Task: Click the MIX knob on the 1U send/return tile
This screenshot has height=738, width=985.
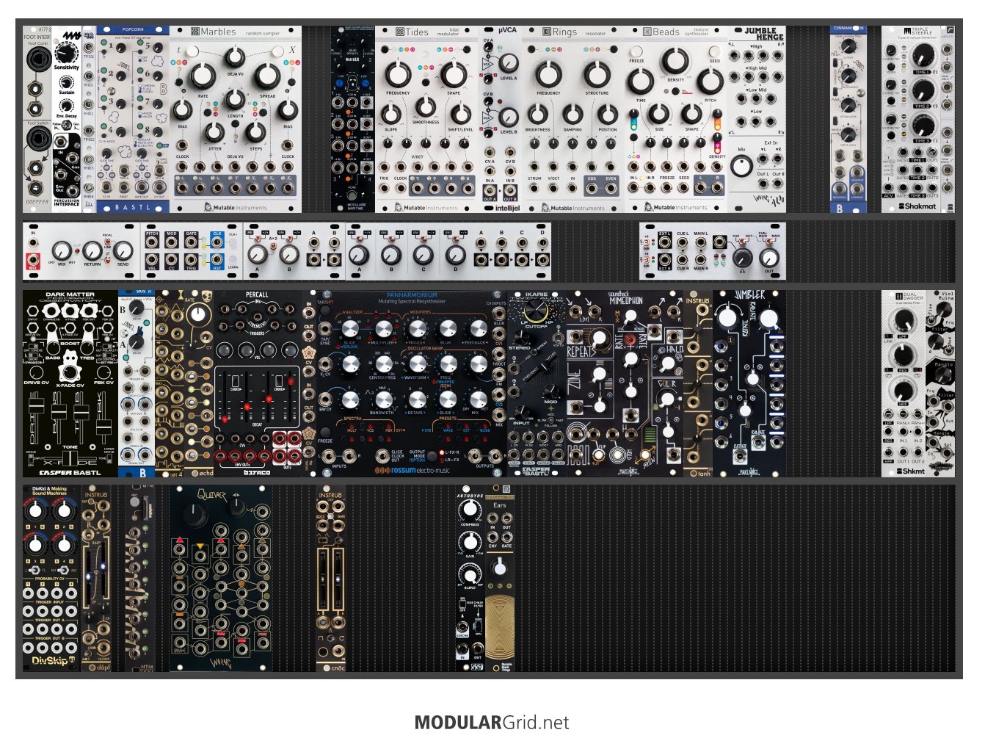Action: coord(62,251)
